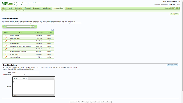Click the Nueva Cartelera row text
Screen dimensions: 183x103
14,35
